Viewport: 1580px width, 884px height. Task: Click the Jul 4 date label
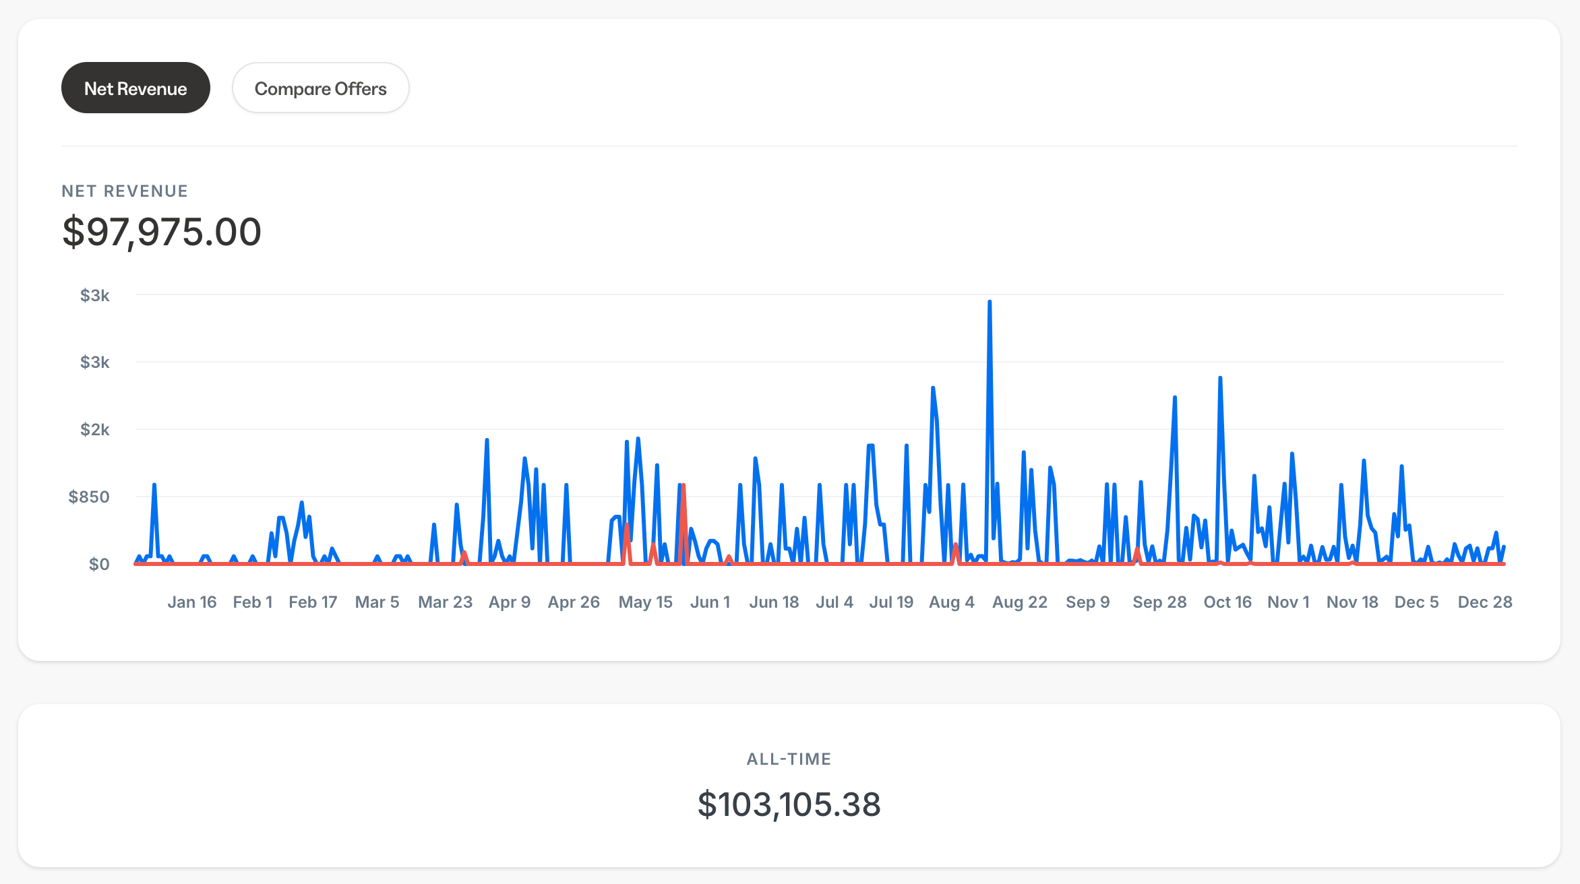click(x=834, y=602)
